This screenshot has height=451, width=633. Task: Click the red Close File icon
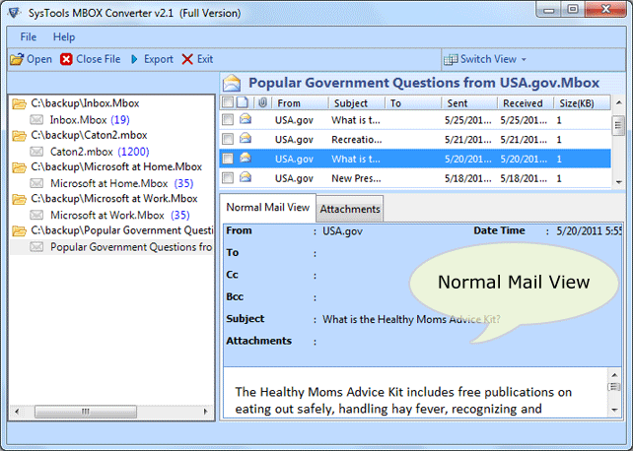66,59
